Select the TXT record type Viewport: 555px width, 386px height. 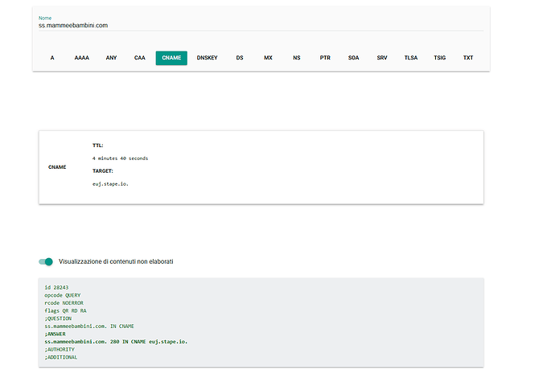click(468, 58)
